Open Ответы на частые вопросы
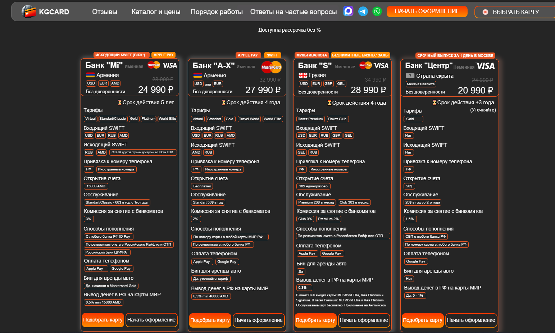Image resolution: width=555 pixels, height=333 pixels. 294,12
